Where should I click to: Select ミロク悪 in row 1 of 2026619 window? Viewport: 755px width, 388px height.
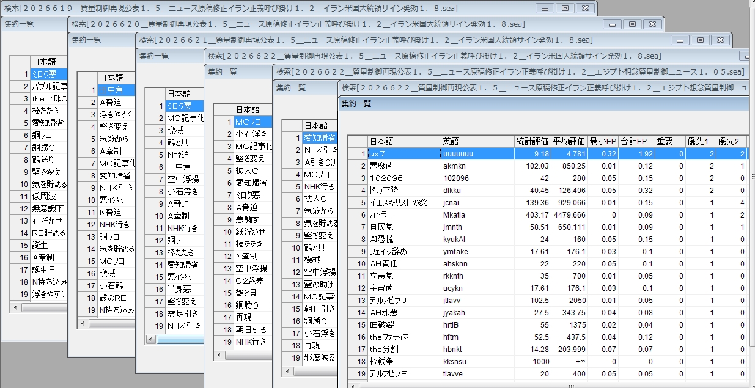49,73
